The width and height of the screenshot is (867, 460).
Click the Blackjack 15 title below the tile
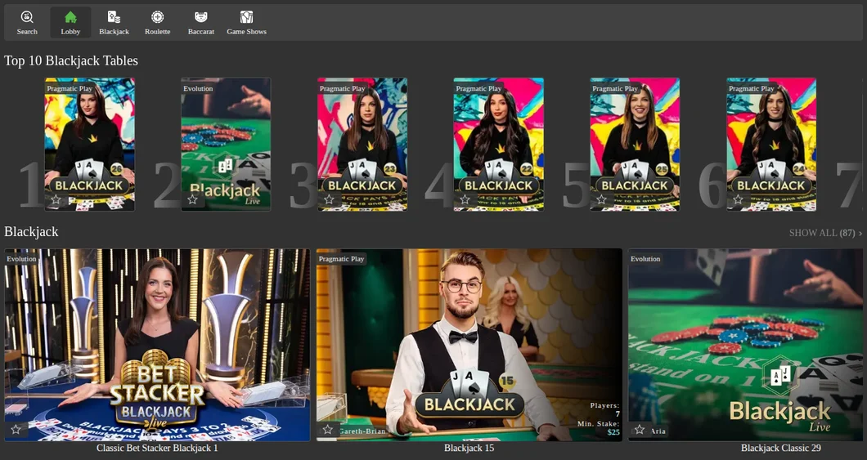tap(469, 448)
